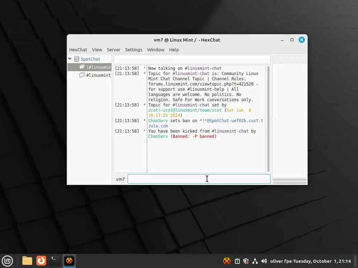Open the Help menu
The width and height of the screenshot is (358, 268).
click(174, 50)
